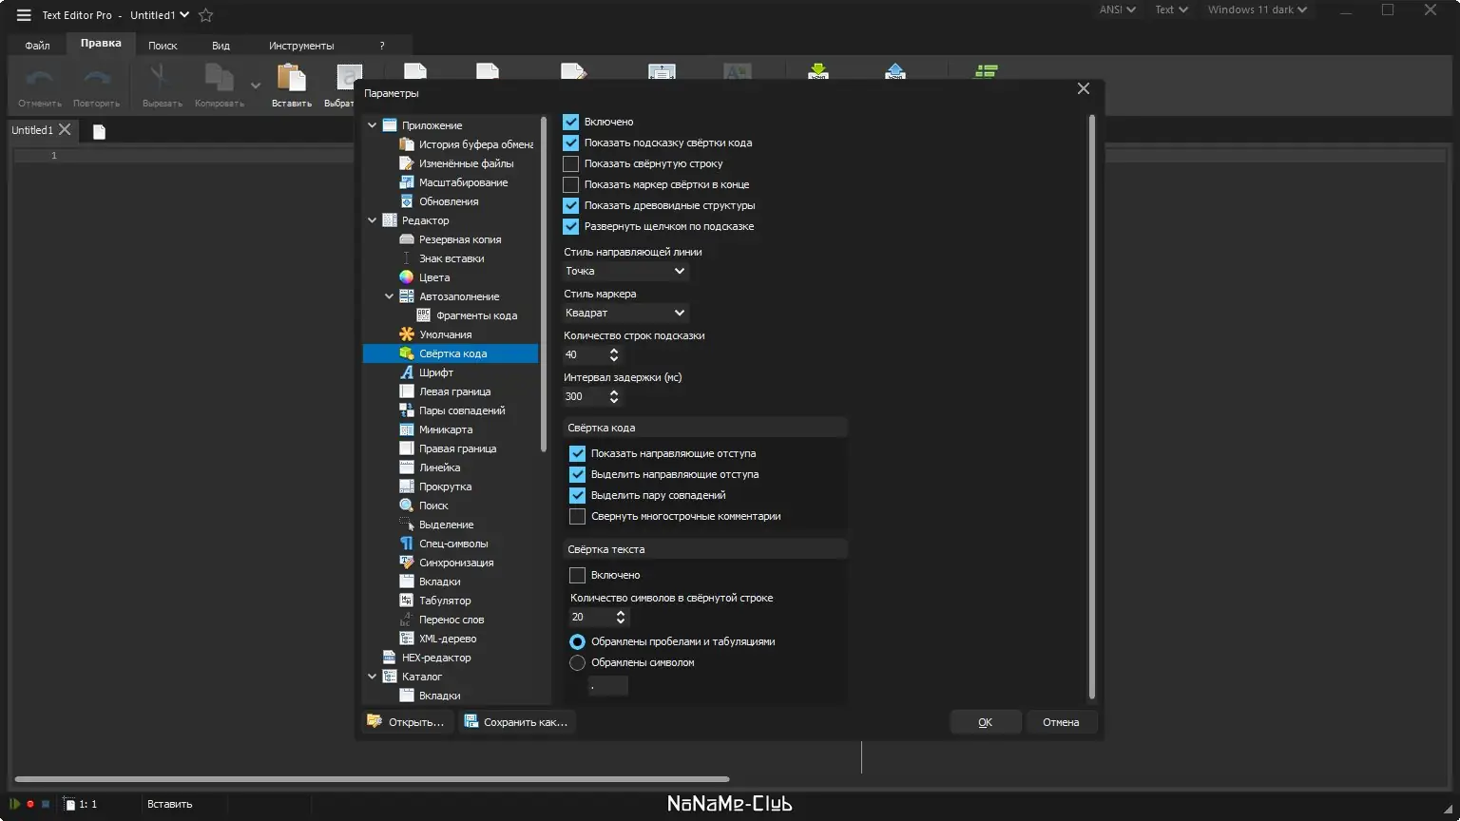1460x821 pixels.
Task: Select the Миникарта icon in tree
Action: click(x=407, y=430)
